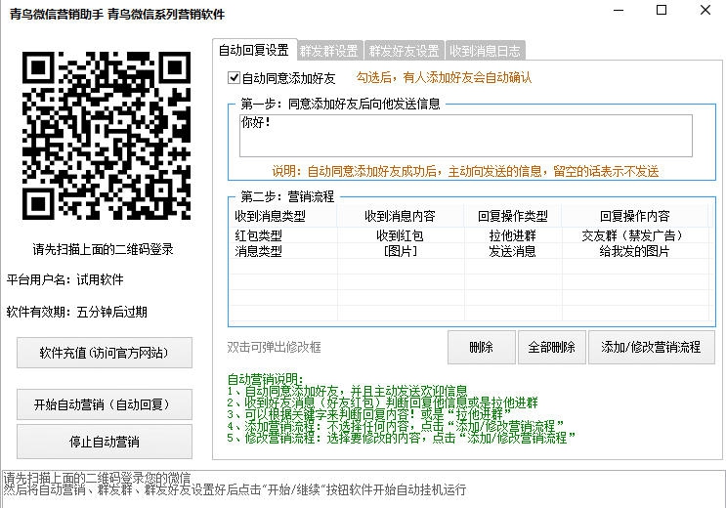The height and width of the screenshot is (508, 726).
Task: Click the 回复操作内容 column header
Action: coord(635,216)
